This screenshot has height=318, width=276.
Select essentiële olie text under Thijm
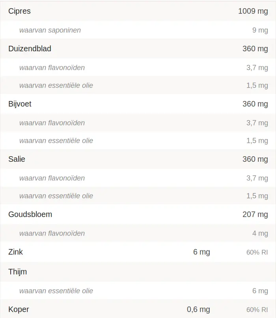(56, 291)
